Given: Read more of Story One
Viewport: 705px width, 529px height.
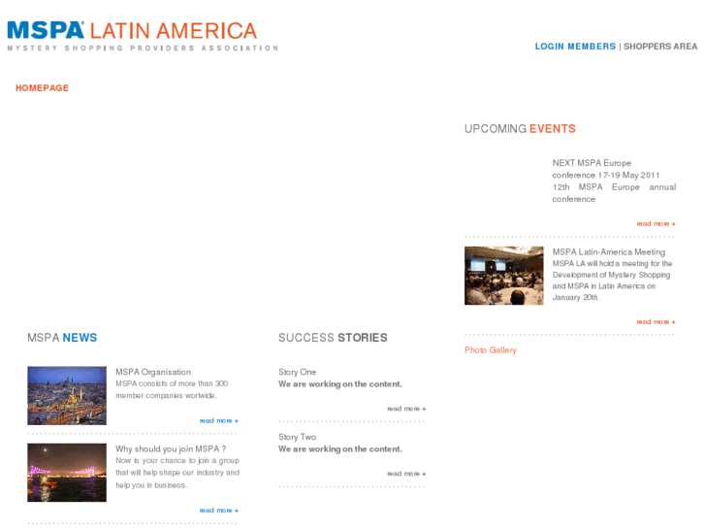Looking at the screenshot, I should point(406,409).
